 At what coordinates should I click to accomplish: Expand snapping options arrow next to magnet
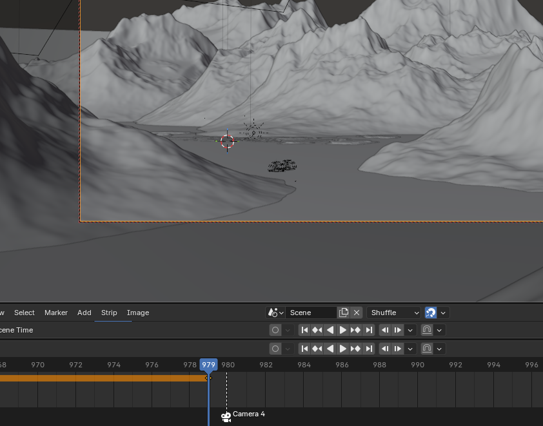(x=443, y=313)
